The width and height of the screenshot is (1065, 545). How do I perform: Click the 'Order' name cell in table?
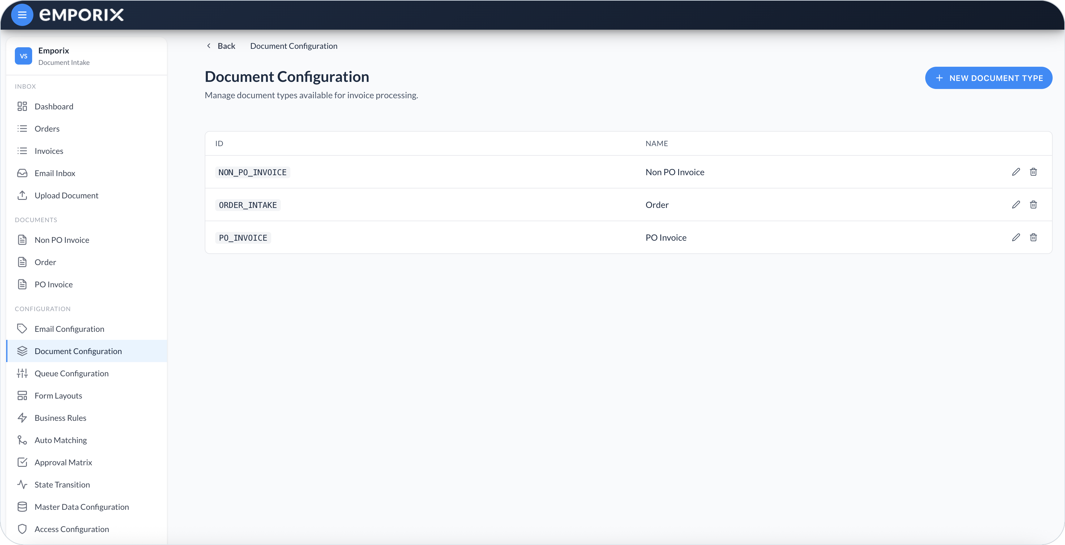(x=657, y=205)
